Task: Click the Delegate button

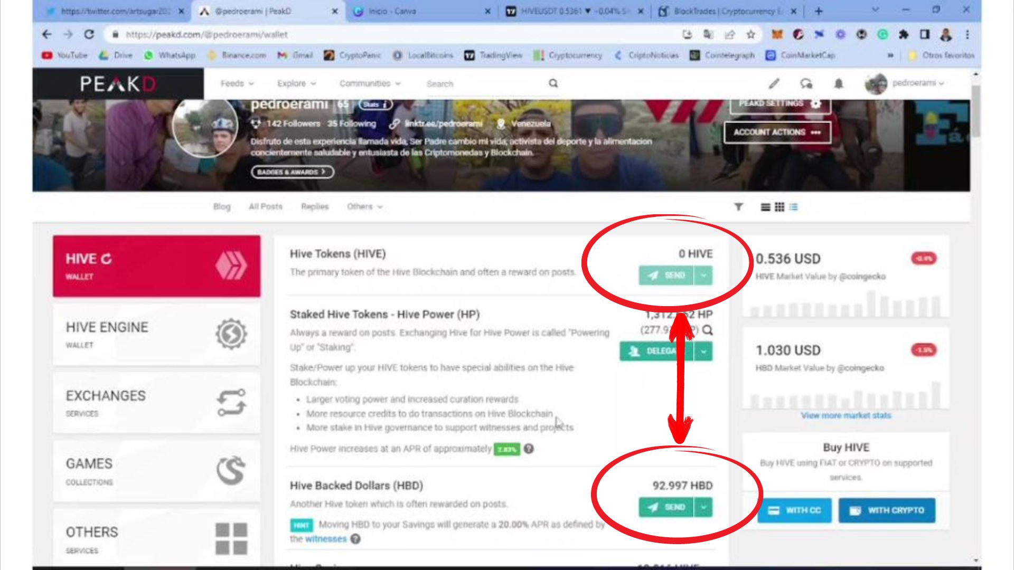Action: click(656, 351)
